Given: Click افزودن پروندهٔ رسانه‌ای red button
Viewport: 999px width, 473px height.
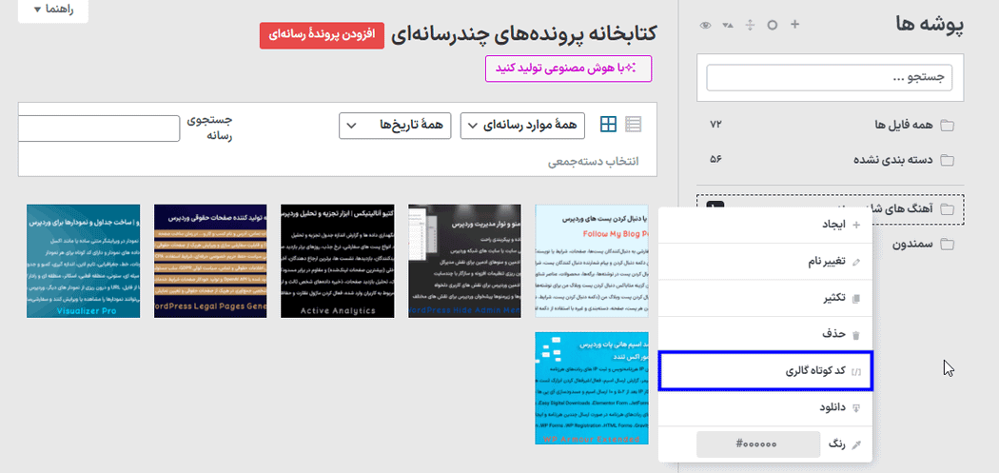Looking at the screenshot, I should (322, 36).
